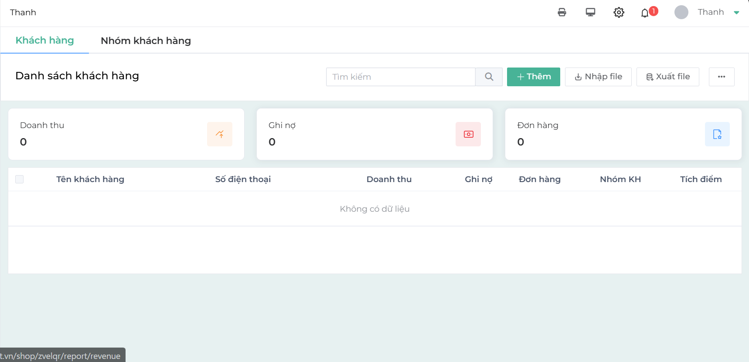Screen dimensions: 749x362
Task: Click the Xuất file button
Action: pos(668,77)
